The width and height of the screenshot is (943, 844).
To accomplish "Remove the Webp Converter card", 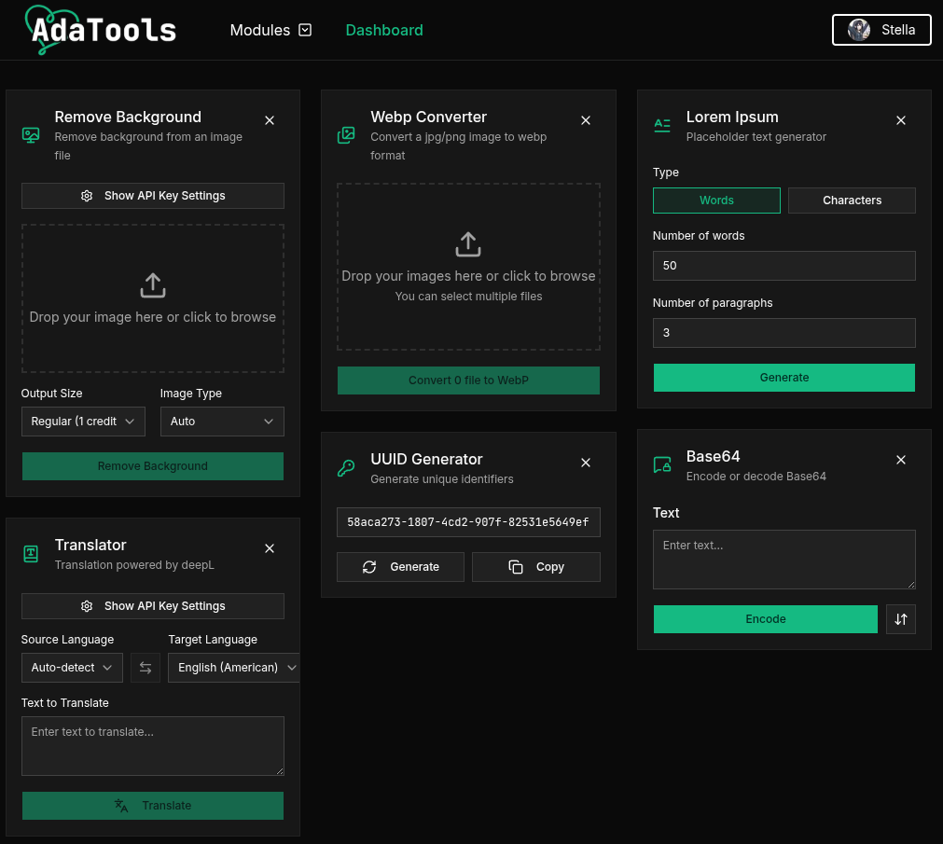I will 586,120.
